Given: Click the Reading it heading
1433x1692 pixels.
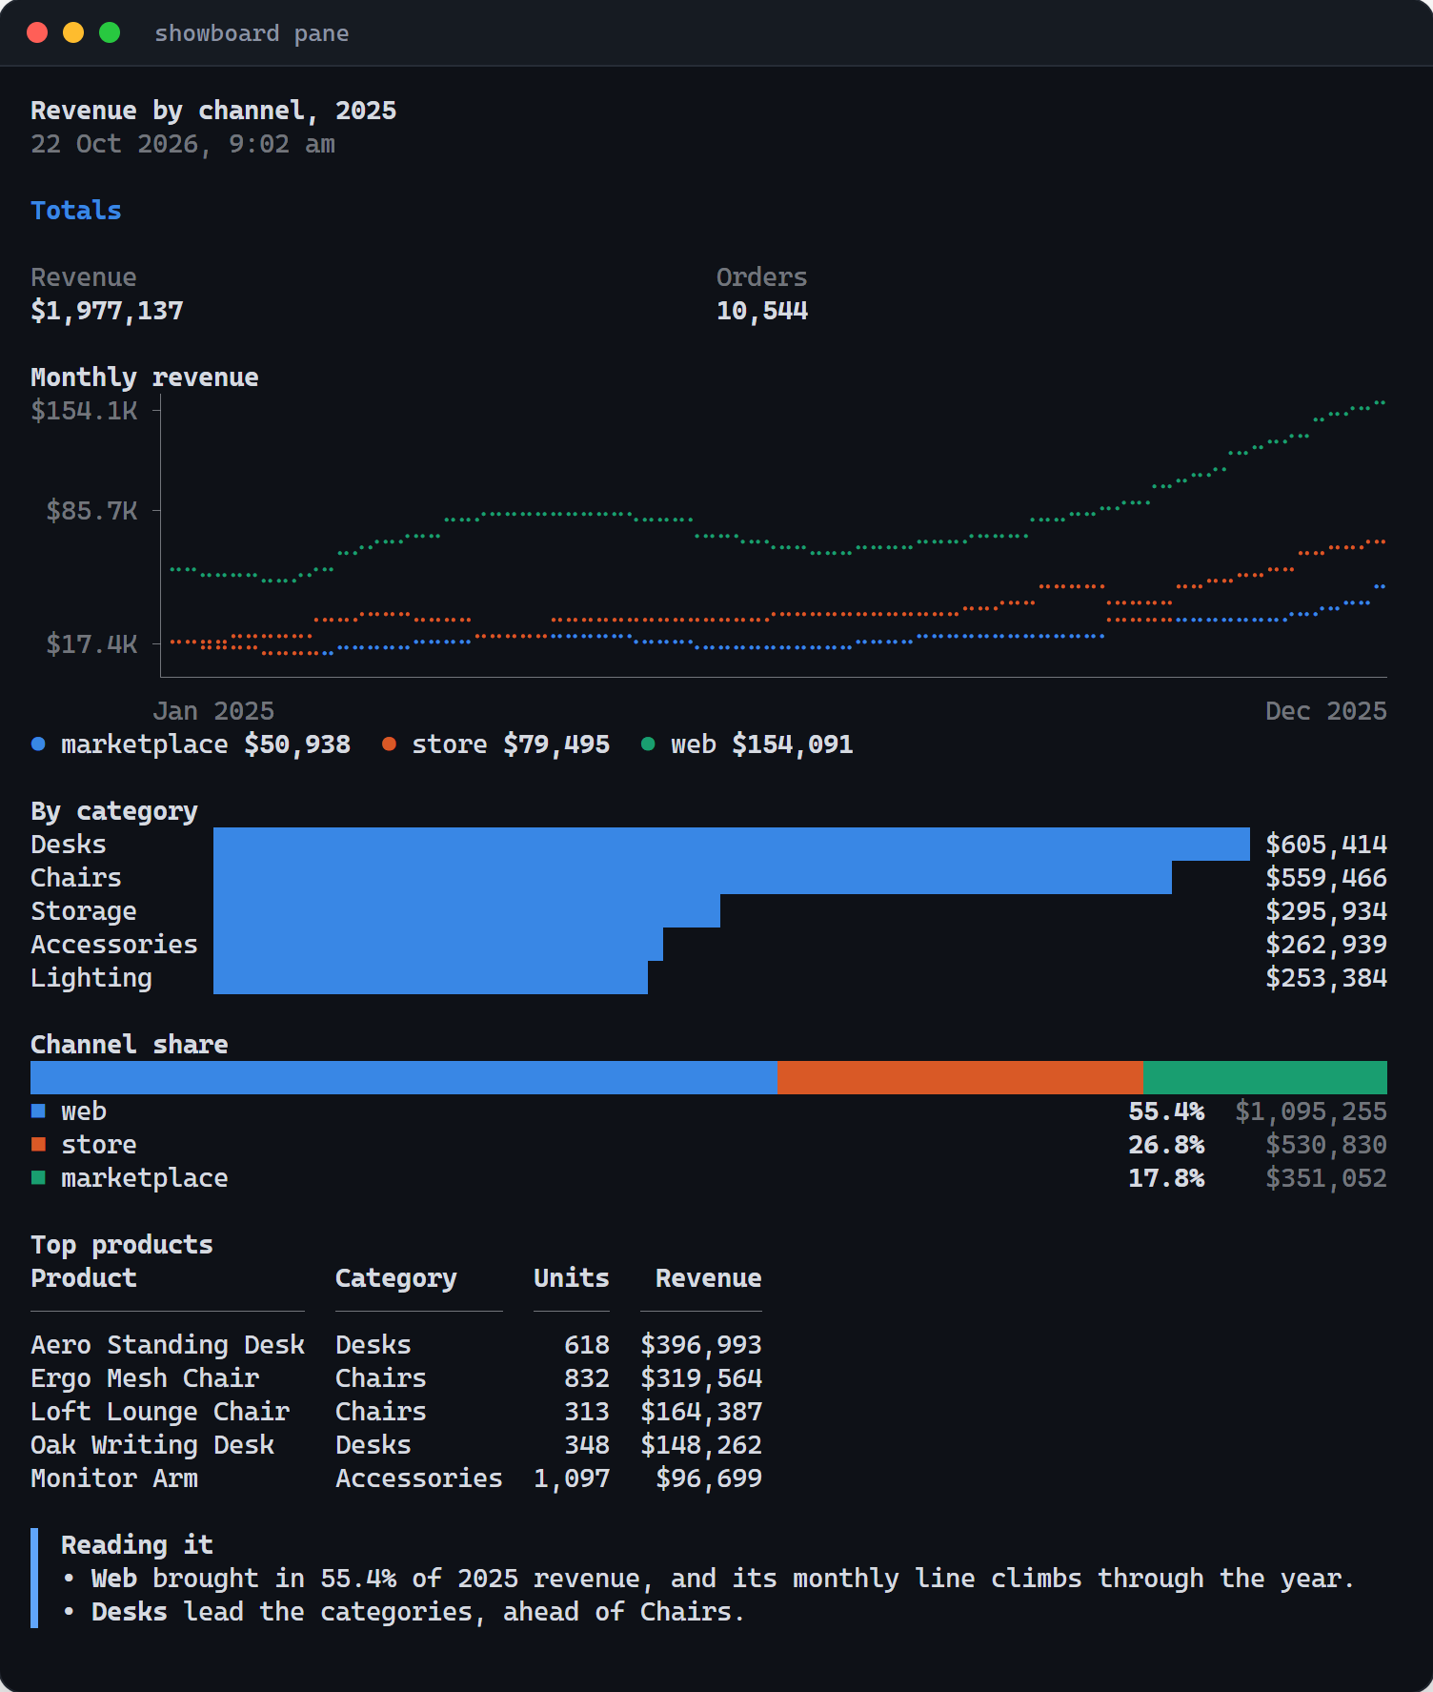Looking at the screenshot, I should [x=137, y=1545].
